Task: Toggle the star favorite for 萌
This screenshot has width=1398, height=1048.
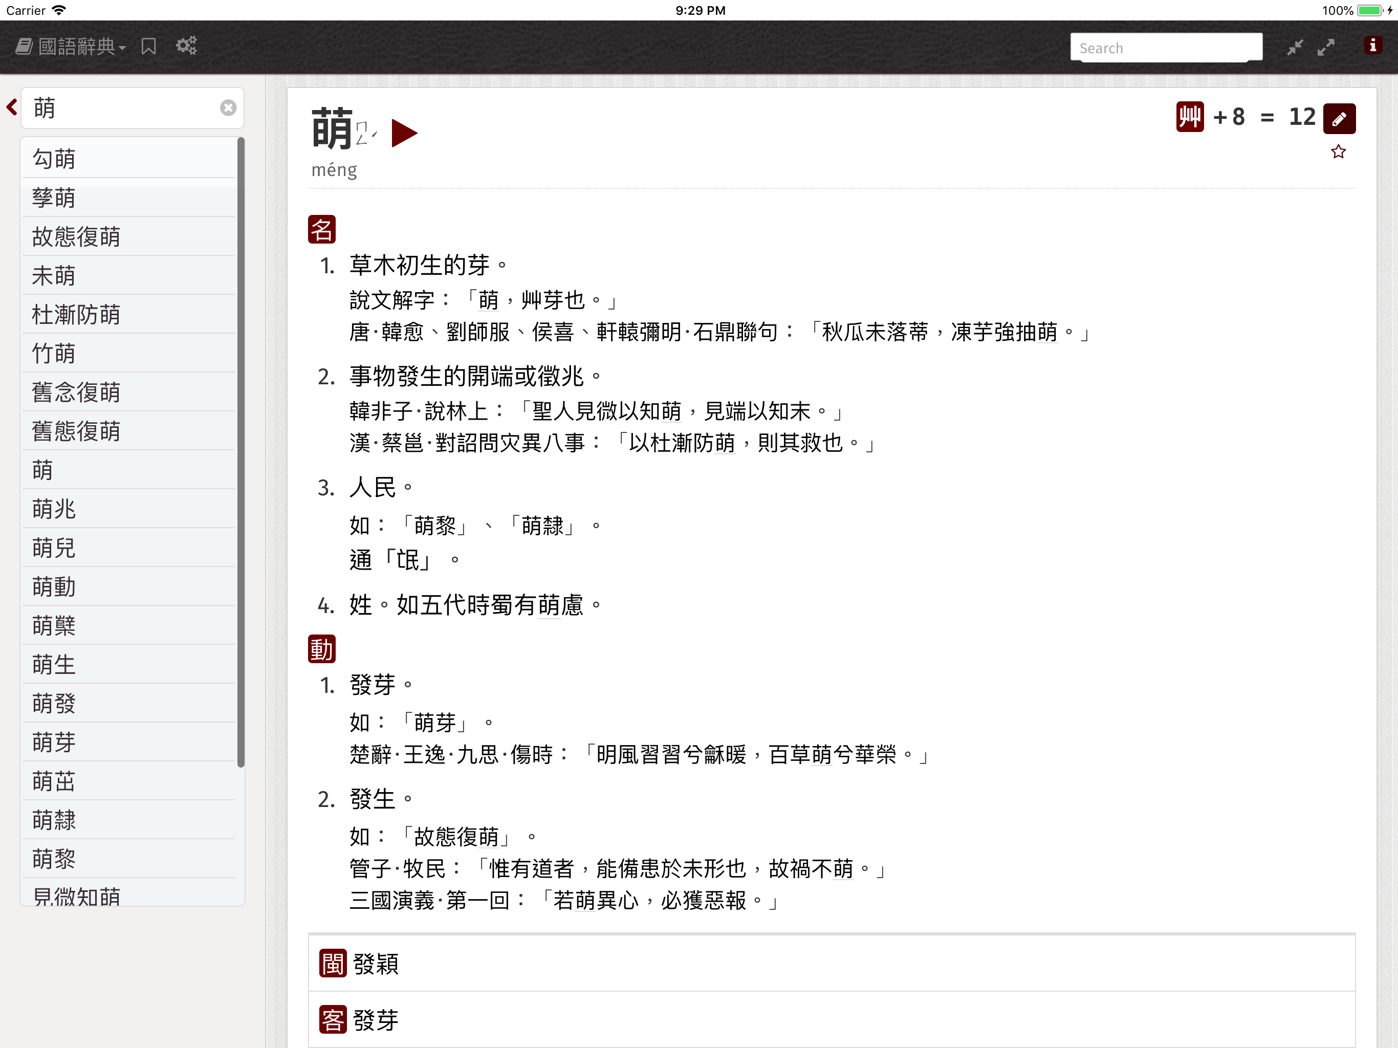Action: click(x=1338, y=151)
